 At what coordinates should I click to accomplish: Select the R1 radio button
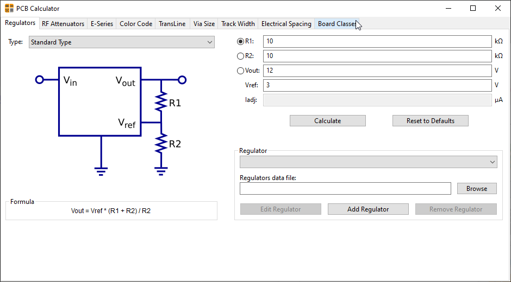(241, 41)
